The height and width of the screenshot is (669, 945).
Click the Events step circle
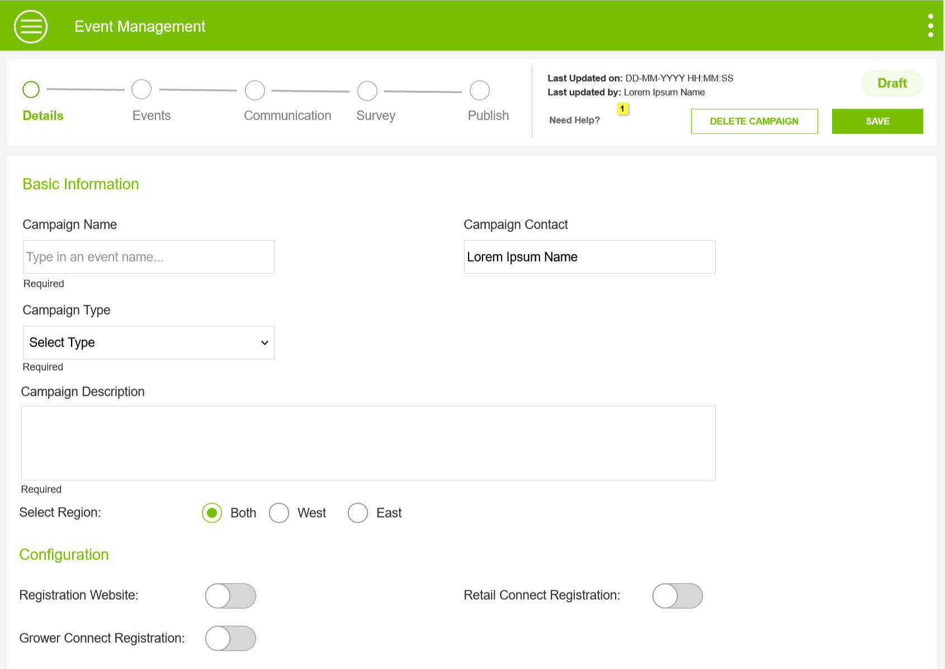(x=141, y=89)
